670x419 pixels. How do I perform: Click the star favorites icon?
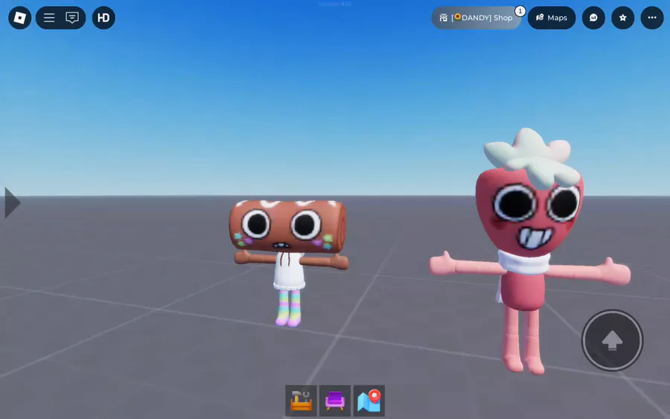click(x=623, y=18)
